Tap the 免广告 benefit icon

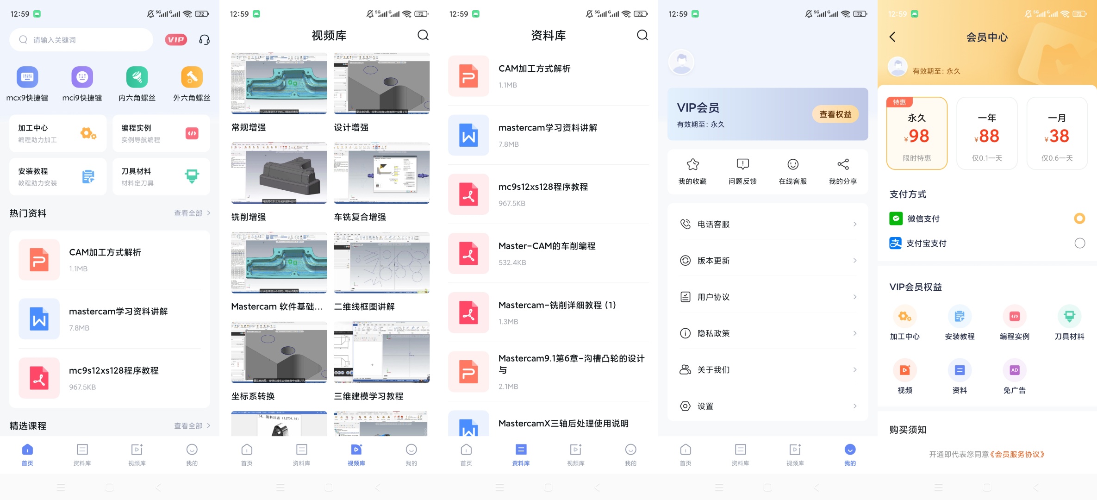pos(1015,370)
